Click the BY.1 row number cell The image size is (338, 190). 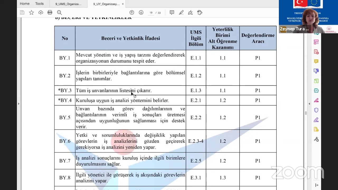click(65, 58)
